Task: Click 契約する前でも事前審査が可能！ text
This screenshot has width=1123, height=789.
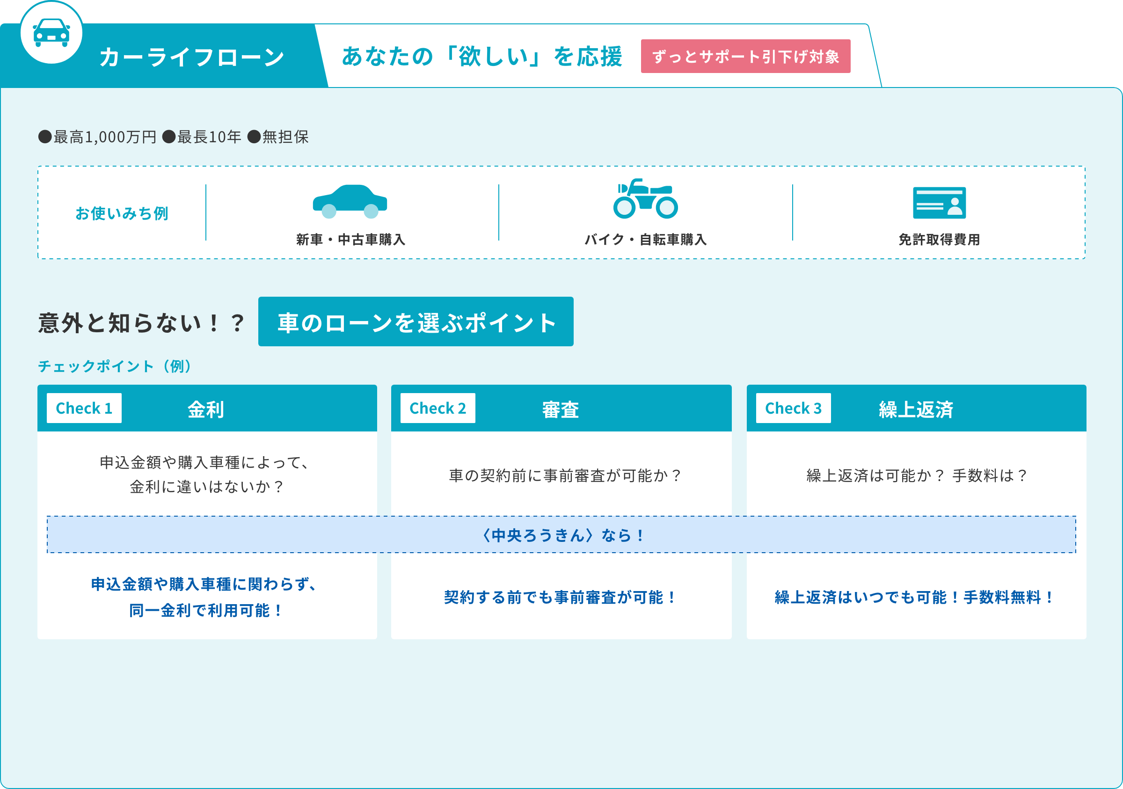Action: [x=561, y=597]
